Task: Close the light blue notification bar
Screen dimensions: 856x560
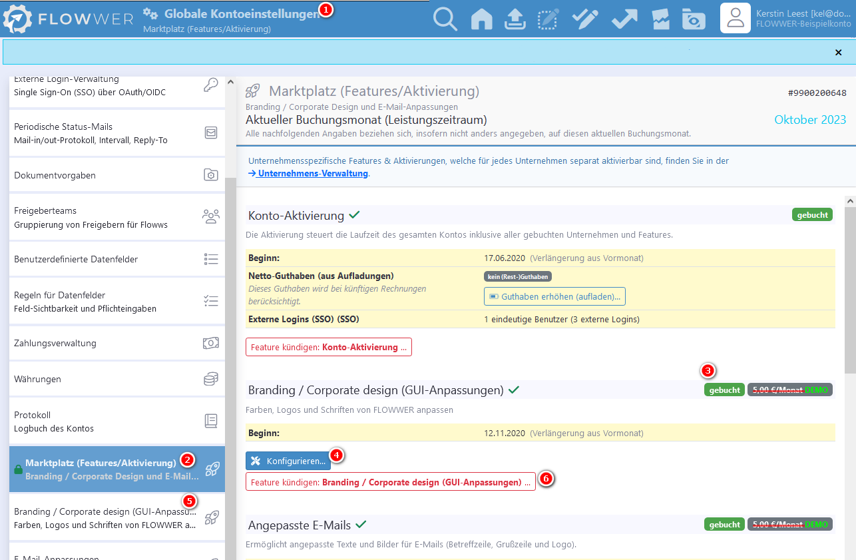Action: (x=839, y=52)
